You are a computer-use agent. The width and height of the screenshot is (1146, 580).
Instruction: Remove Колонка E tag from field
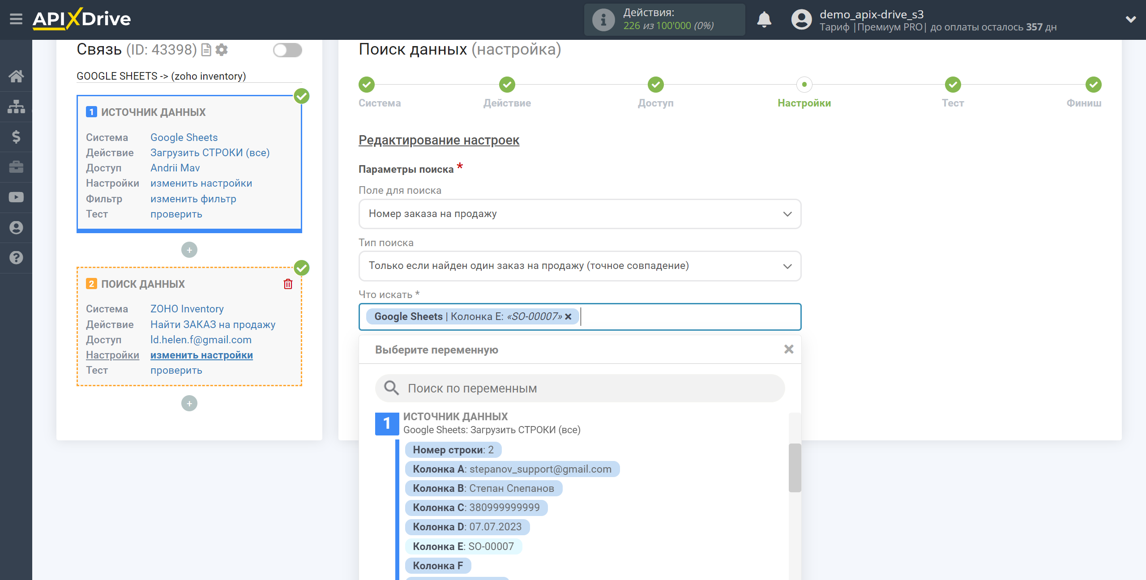click(568, 317)
